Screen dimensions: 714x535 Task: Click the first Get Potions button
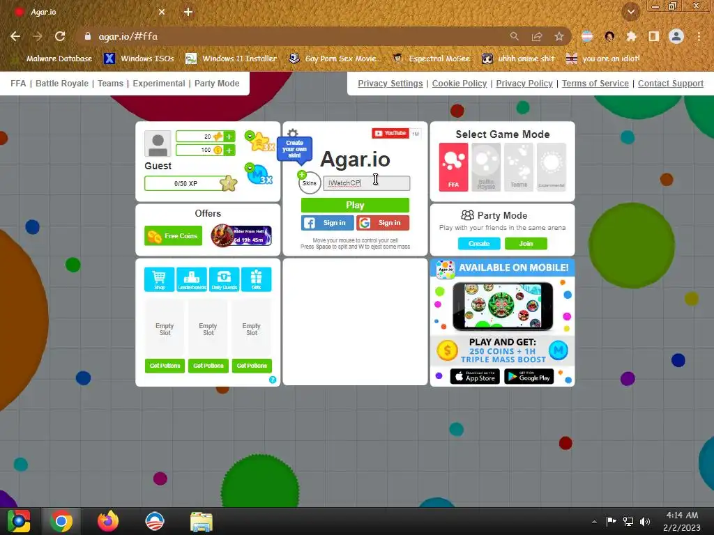pyautogui.click(x=165, y=366)
